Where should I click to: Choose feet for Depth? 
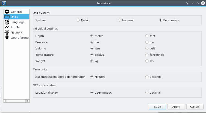(x=147, y=36)
